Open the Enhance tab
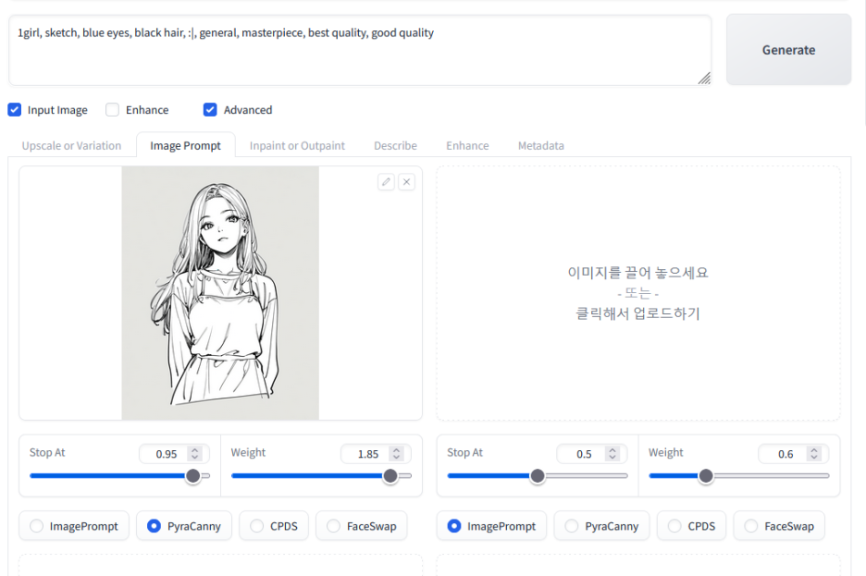Image resolution: width=866 pixels, height=576 pixels. tap(467, 146)
